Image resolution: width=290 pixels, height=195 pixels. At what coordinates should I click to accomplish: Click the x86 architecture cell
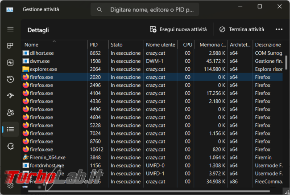(234, 182)
